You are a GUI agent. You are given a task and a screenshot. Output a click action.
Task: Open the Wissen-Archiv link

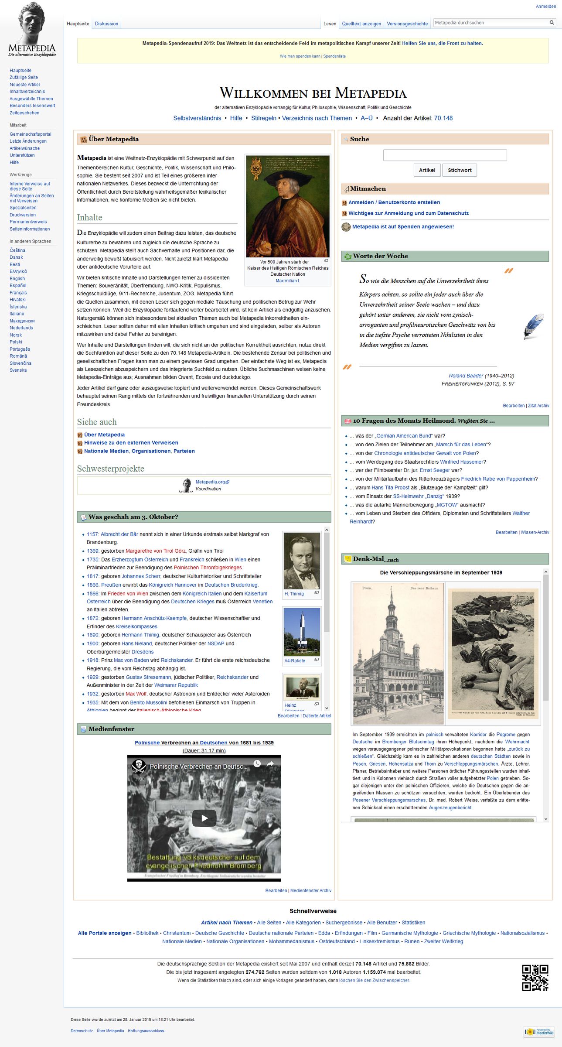coord(535,533)
